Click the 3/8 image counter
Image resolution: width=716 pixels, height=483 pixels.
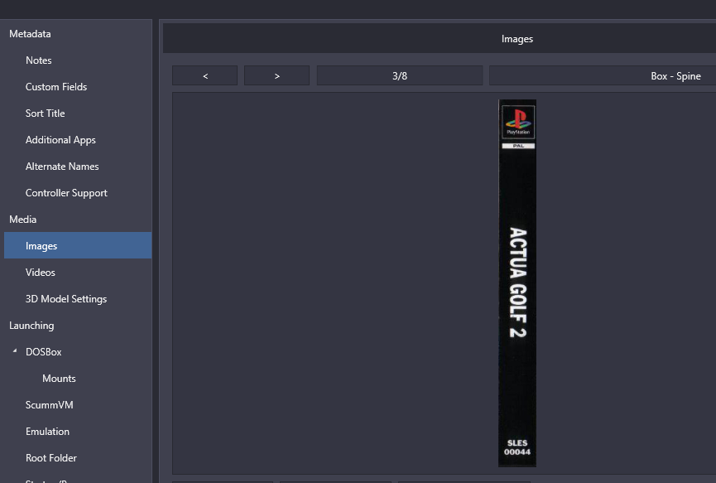pyautogui.click(x=400, y=76)
